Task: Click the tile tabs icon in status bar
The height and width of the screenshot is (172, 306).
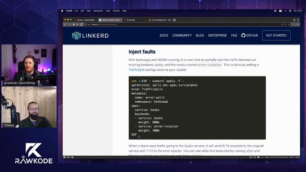Action: click(254, 157)
